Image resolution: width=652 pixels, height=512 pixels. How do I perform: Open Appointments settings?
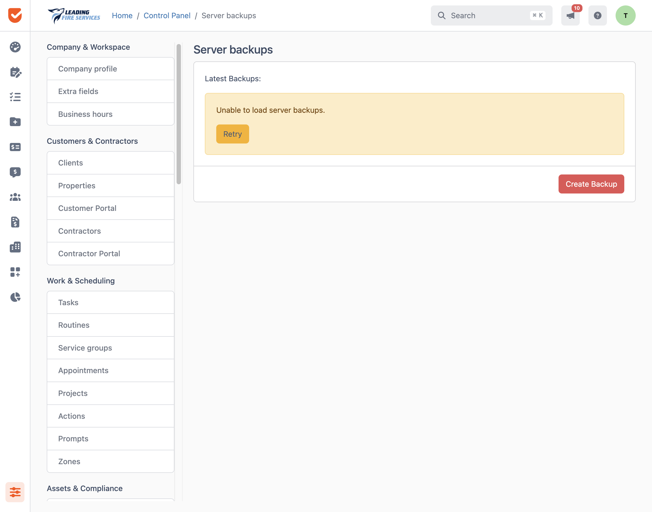tap(111, 370)
